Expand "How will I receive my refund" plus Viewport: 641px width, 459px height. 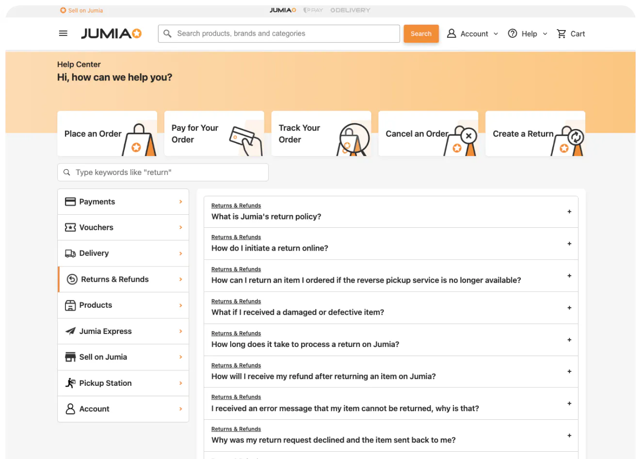(569, 372)
